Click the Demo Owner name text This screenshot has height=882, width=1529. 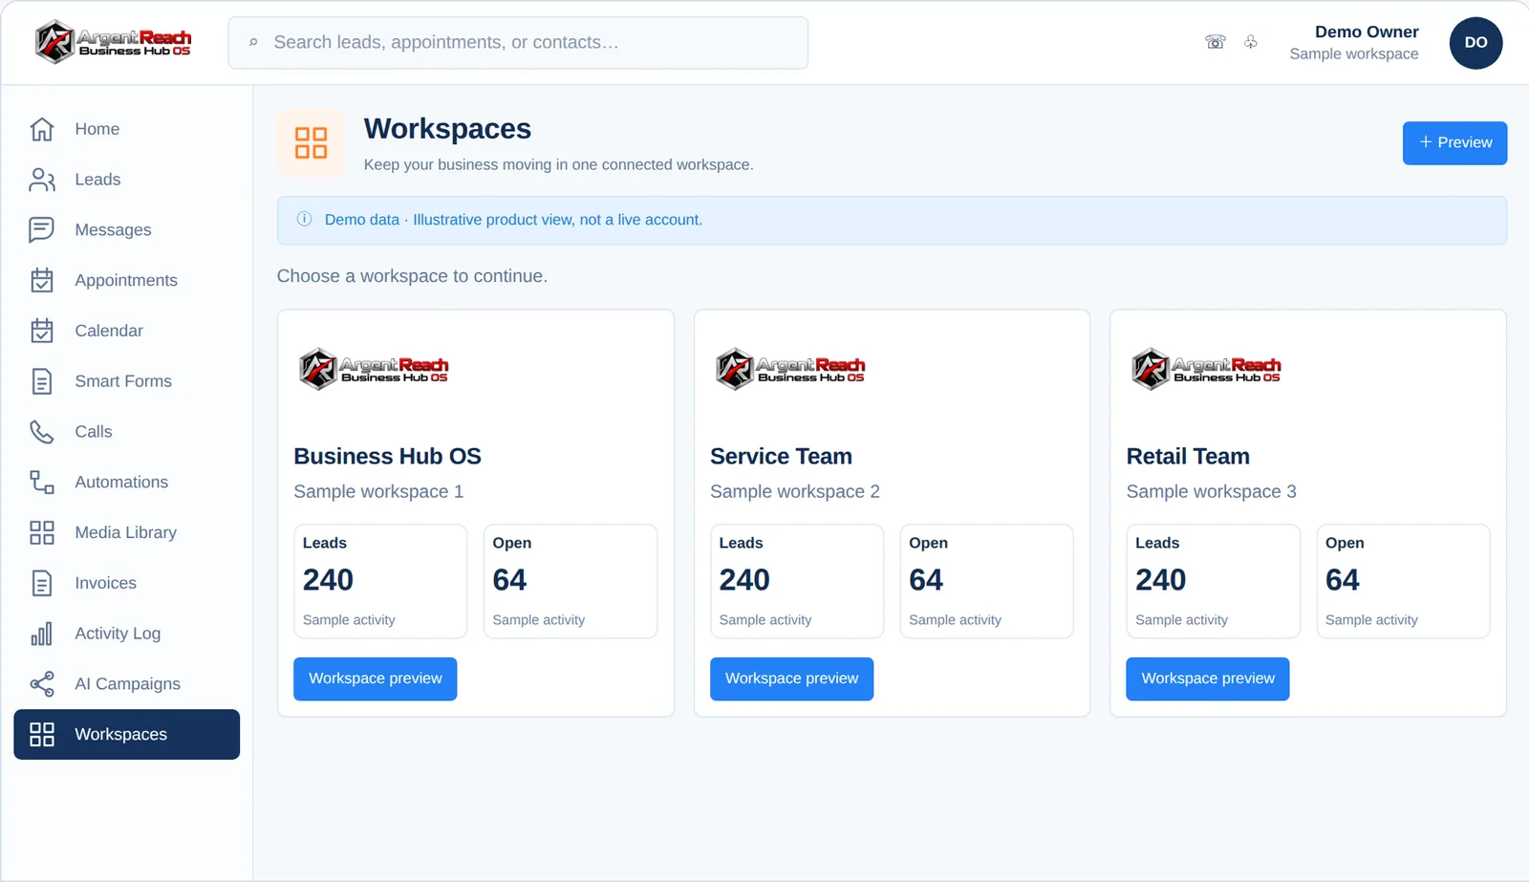[x=1367, y=32]
